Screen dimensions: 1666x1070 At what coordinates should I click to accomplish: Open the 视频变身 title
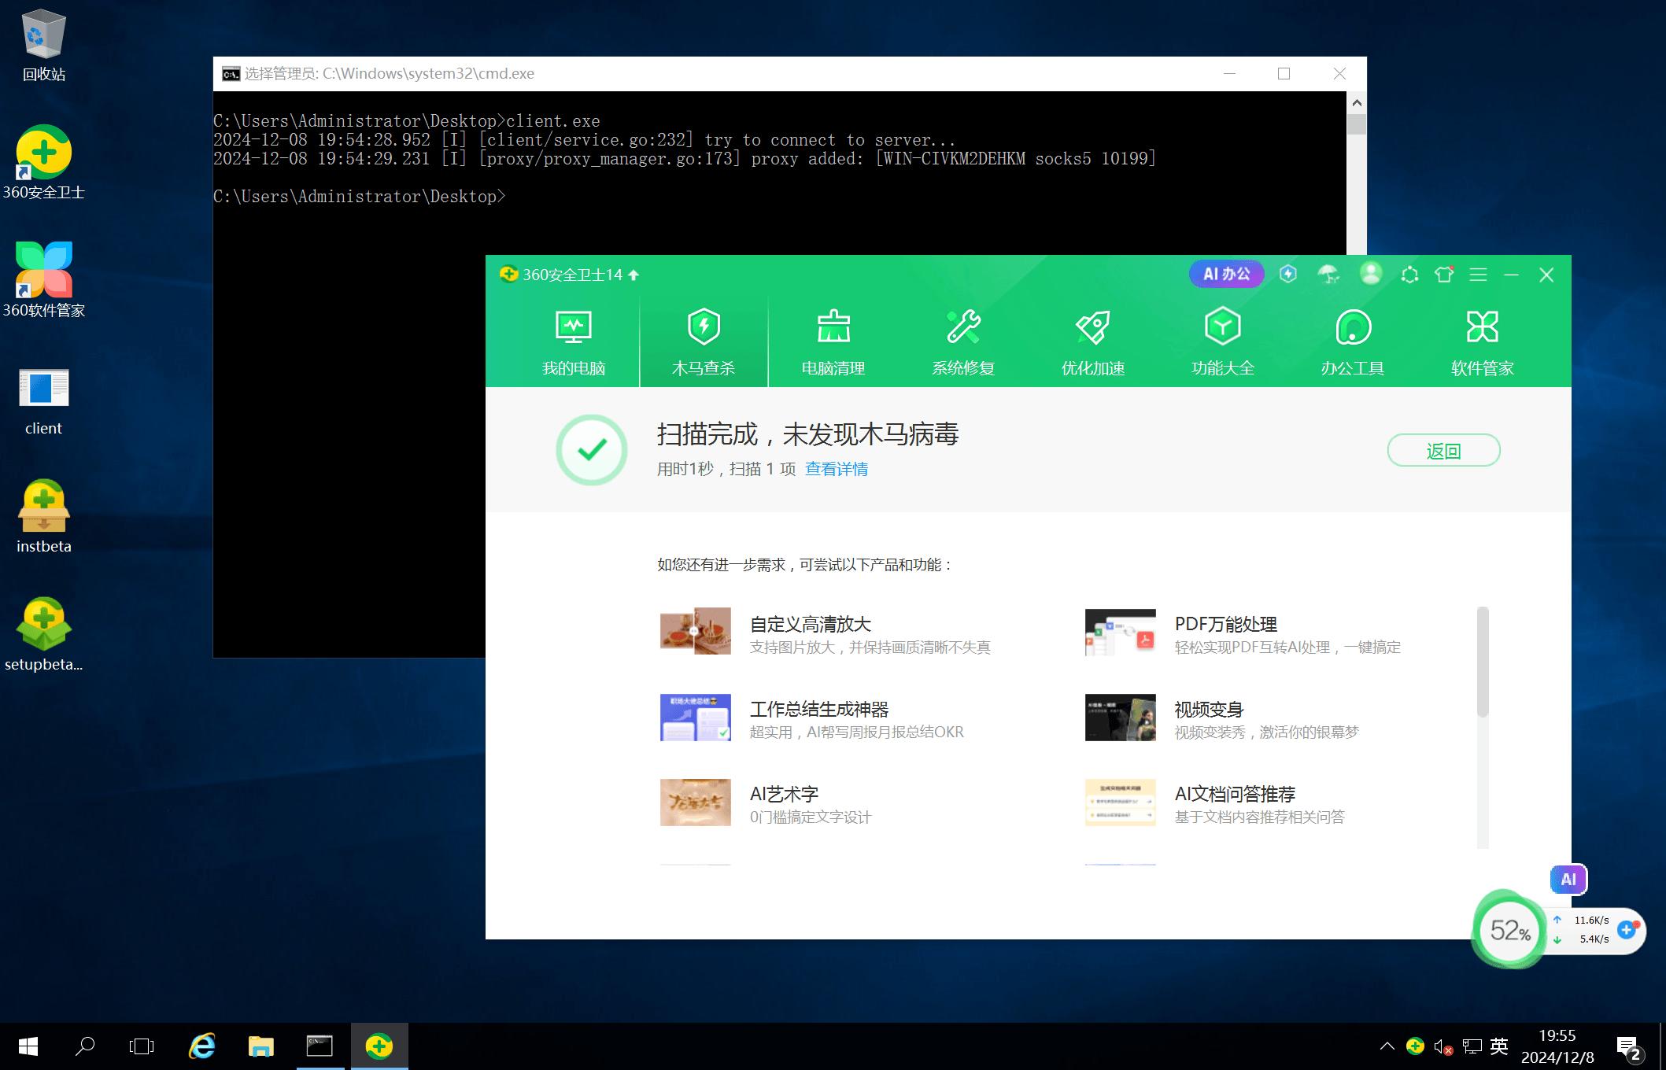click(x=1210, y=709)
